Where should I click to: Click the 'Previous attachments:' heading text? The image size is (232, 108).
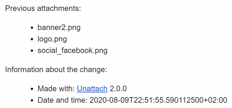43,8
